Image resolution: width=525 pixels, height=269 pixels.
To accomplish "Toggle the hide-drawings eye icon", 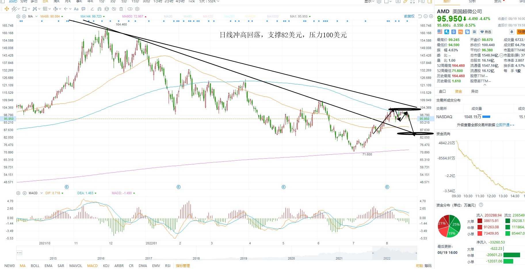I will [x=114, y=9].
